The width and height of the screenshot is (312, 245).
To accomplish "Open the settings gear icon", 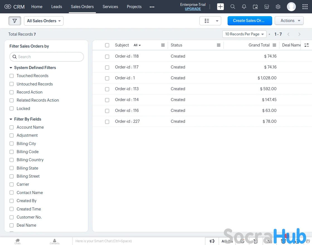I will point(278,7).
